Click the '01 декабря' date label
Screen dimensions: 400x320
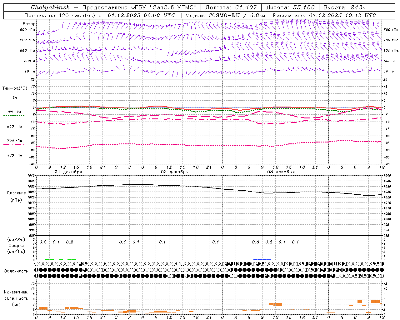68,172
